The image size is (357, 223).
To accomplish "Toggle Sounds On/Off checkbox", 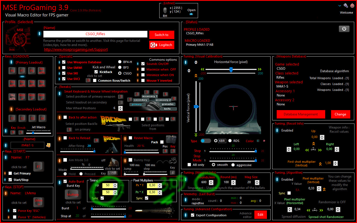I will pyautogui.click(x=143, y=64).
